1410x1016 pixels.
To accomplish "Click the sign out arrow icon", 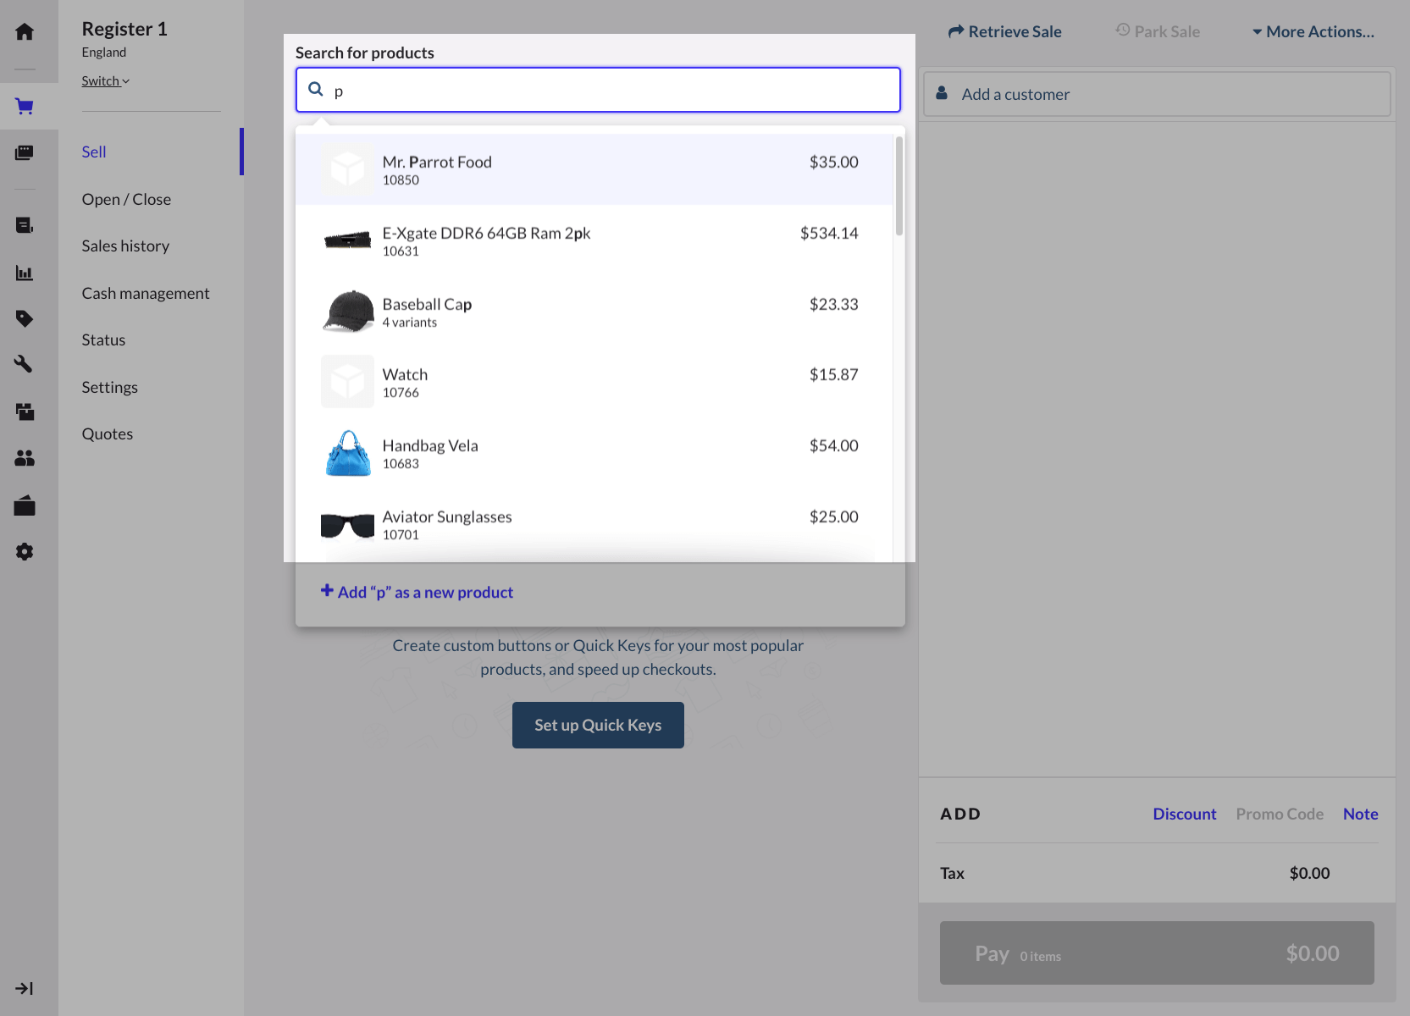I will 25,988.
